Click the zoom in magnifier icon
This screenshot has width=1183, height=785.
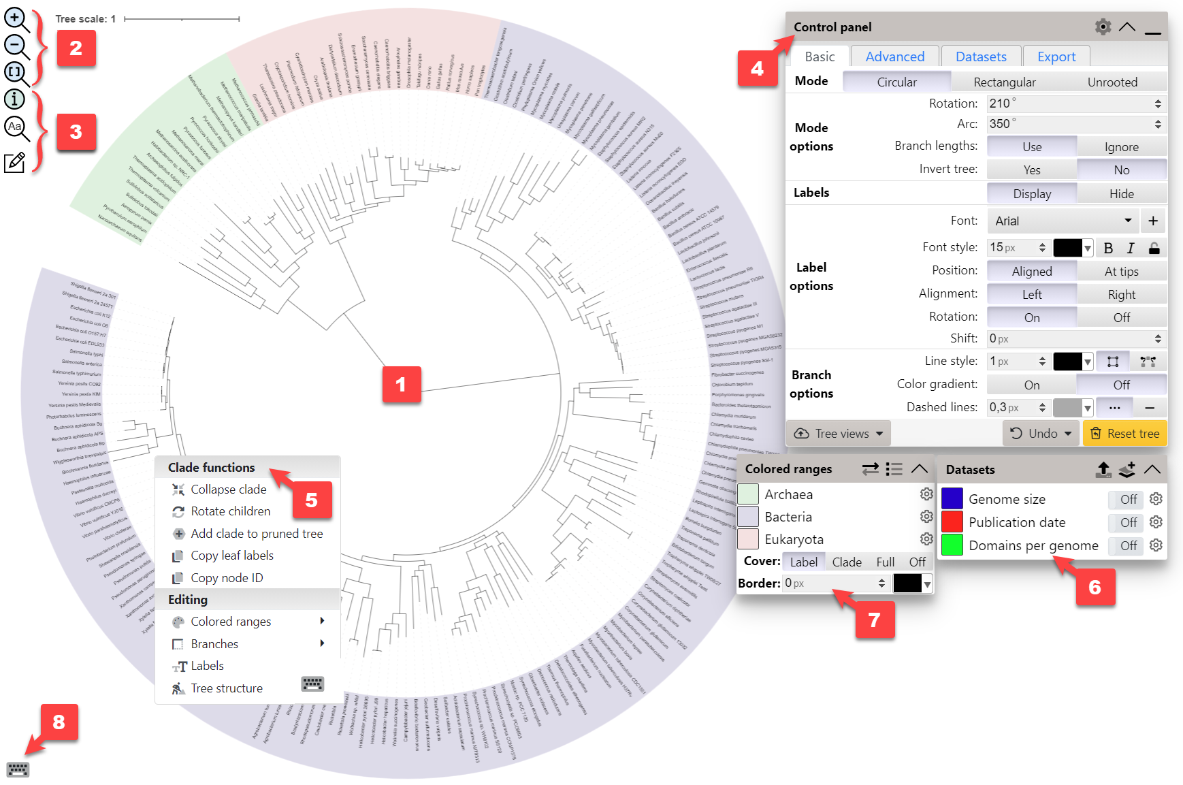(x=16, y=20)
